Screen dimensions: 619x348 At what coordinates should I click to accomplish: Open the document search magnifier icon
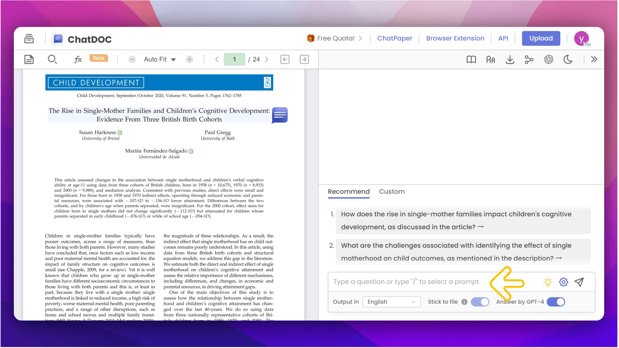52,59
